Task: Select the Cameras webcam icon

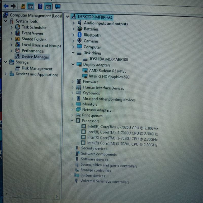Action: coord(79,41)
